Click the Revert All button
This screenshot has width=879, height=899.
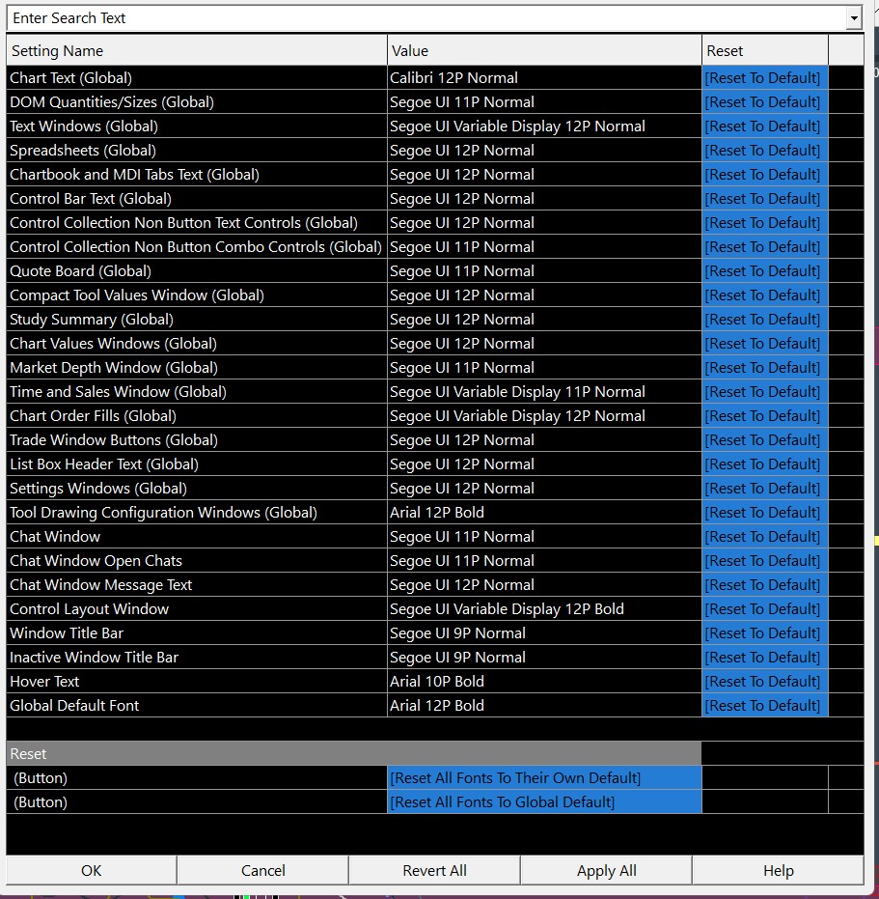tap(434, 870)
